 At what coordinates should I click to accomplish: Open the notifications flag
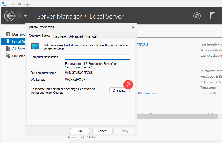212,16
